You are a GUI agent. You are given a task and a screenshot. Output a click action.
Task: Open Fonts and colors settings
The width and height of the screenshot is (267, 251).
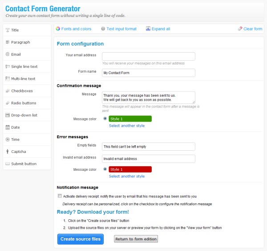pyautogui.click(x=76, y=29)
